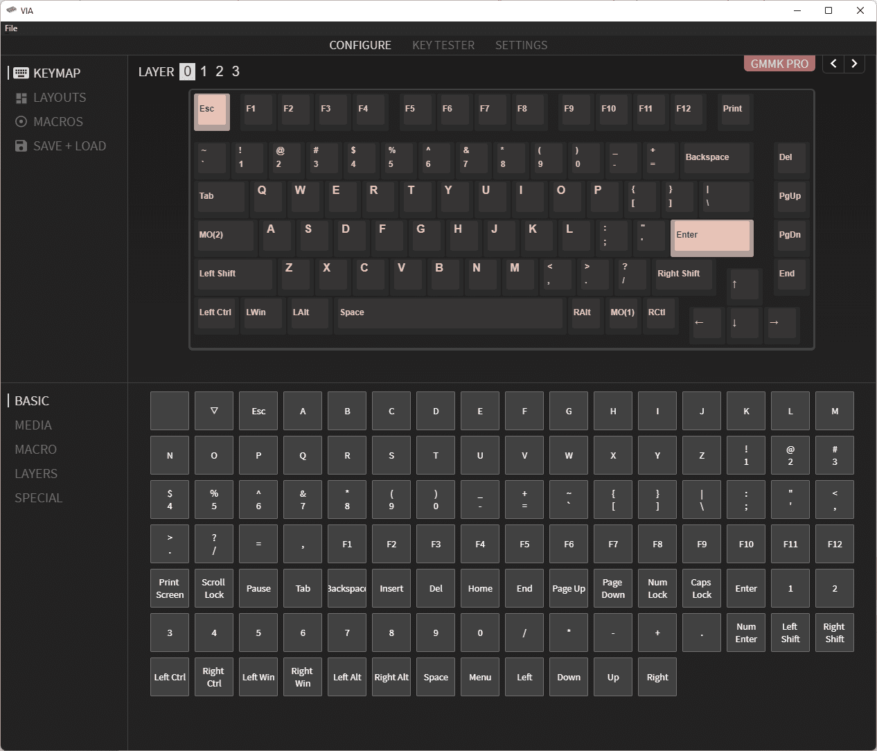Choose the Right Ctrl keycode in Basic

click(214, 677)
